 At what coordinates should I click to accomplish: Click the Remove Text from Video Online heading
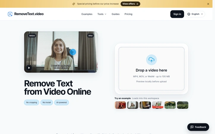pyautogui.click(x=58, y=87)
